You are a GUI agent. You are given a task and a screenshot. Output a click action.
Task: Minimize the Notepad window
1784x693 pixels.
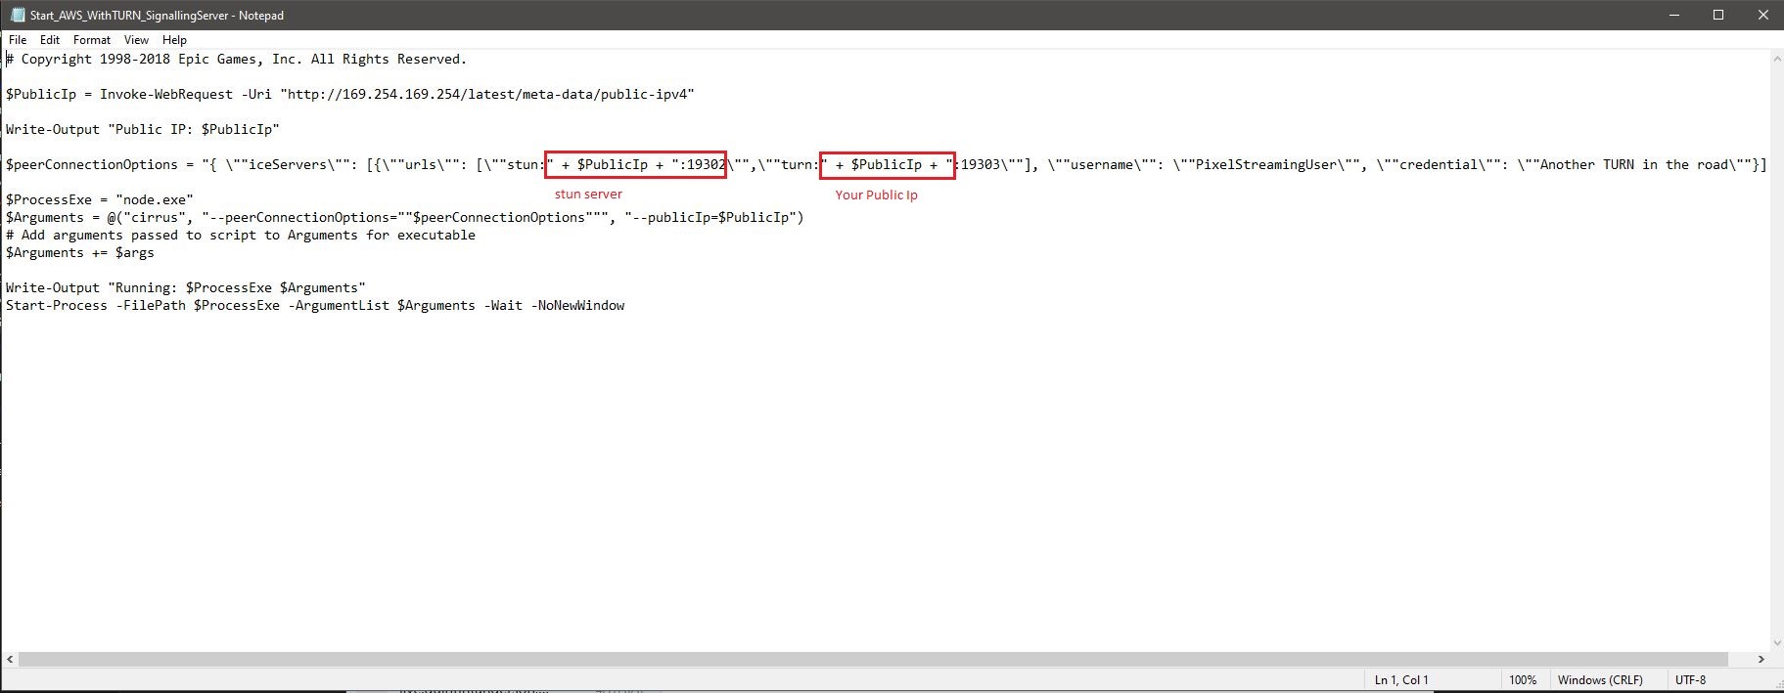coord(1672,15)
